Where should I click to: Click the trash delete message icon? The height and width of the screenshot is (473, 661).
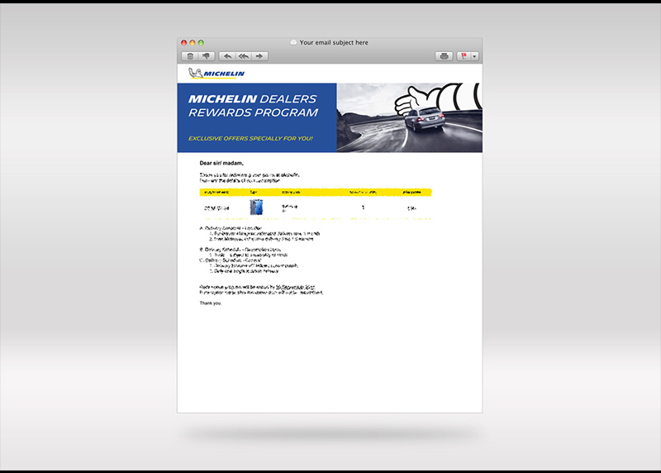190,56
